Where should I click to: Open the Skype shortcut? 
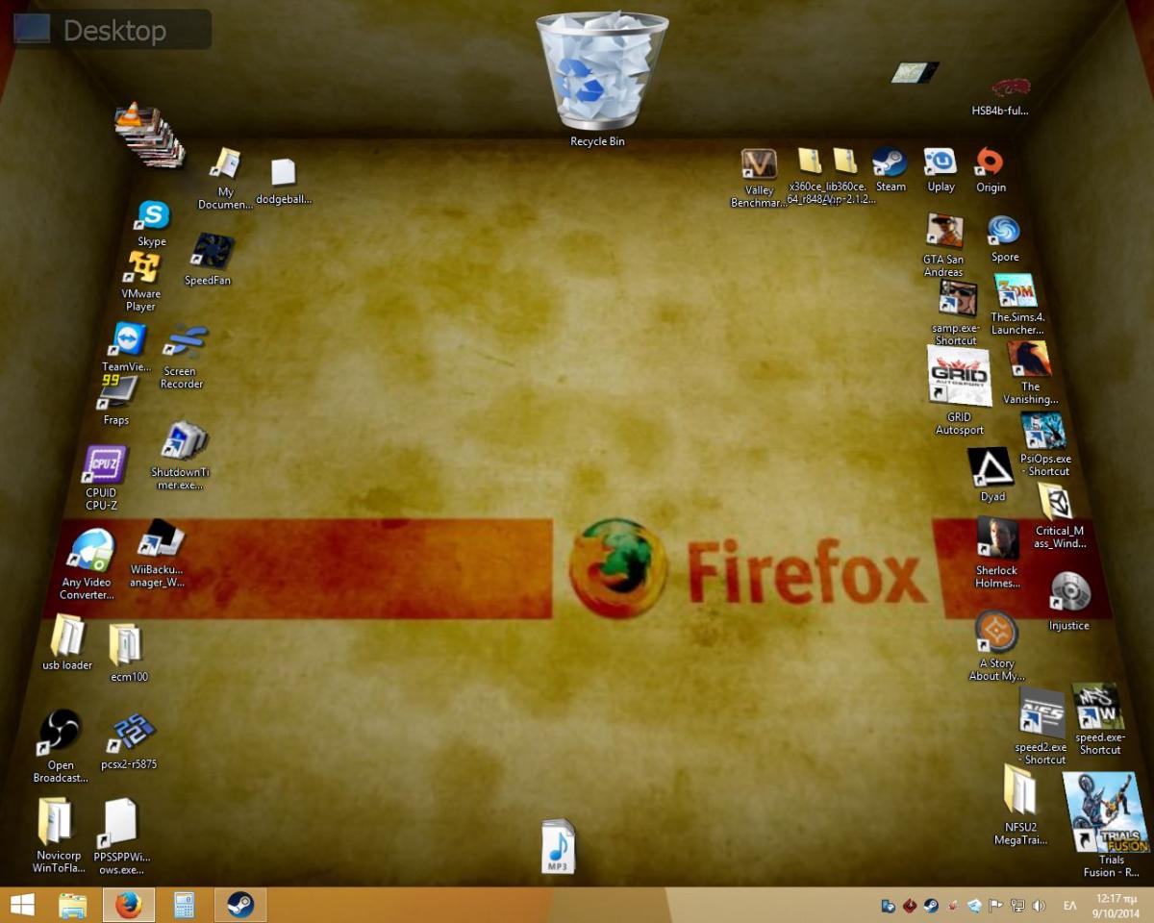(153, 215)
